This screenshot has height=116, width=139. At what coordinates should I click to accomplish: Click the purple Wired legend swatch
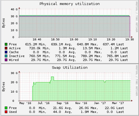click(x=6, y=60)
